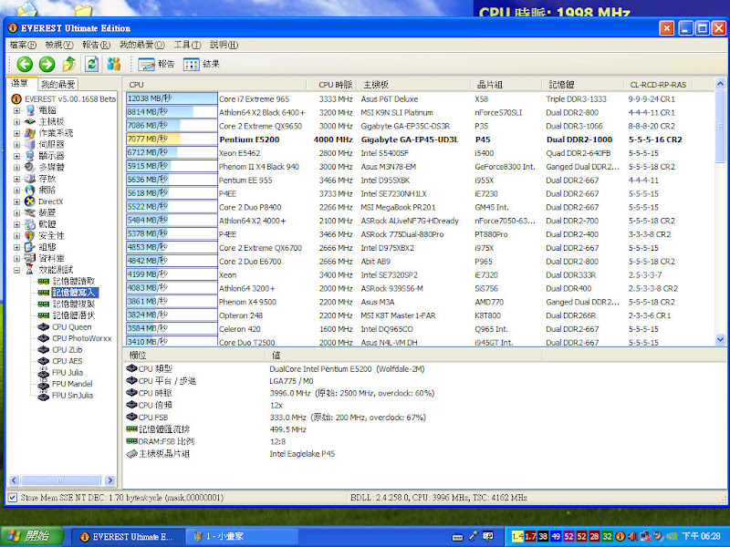This screenshot has height=547, width=730.
Task: Click the Refresh toolbar icon
Action: 91,64
